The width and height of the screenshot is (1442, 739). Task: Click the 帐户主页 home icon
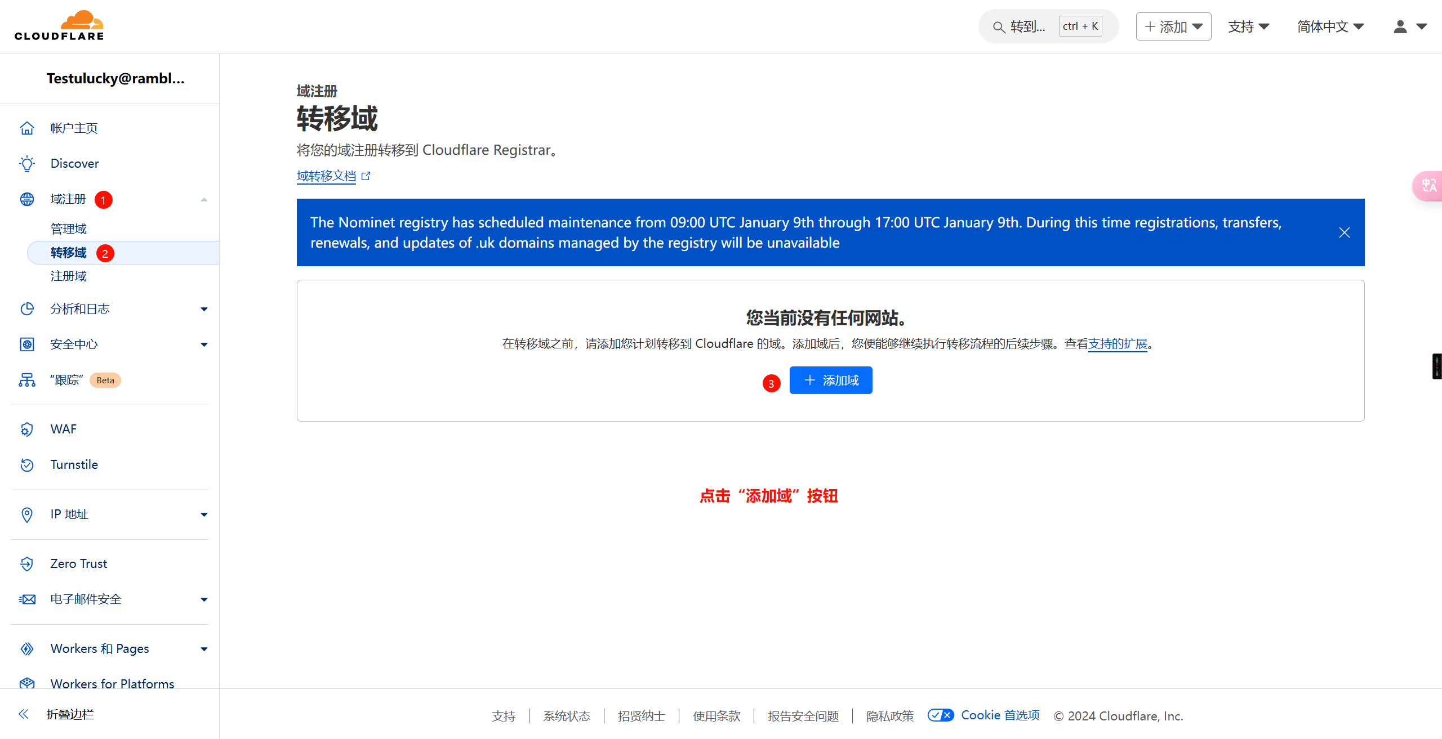coord(27,128)
